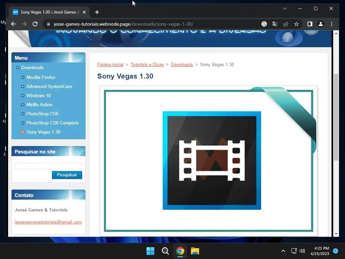Open the jessegamesetutoriais@gmail.com email link
This screenshot has height=259, width=345.
(x=48, y=222)
